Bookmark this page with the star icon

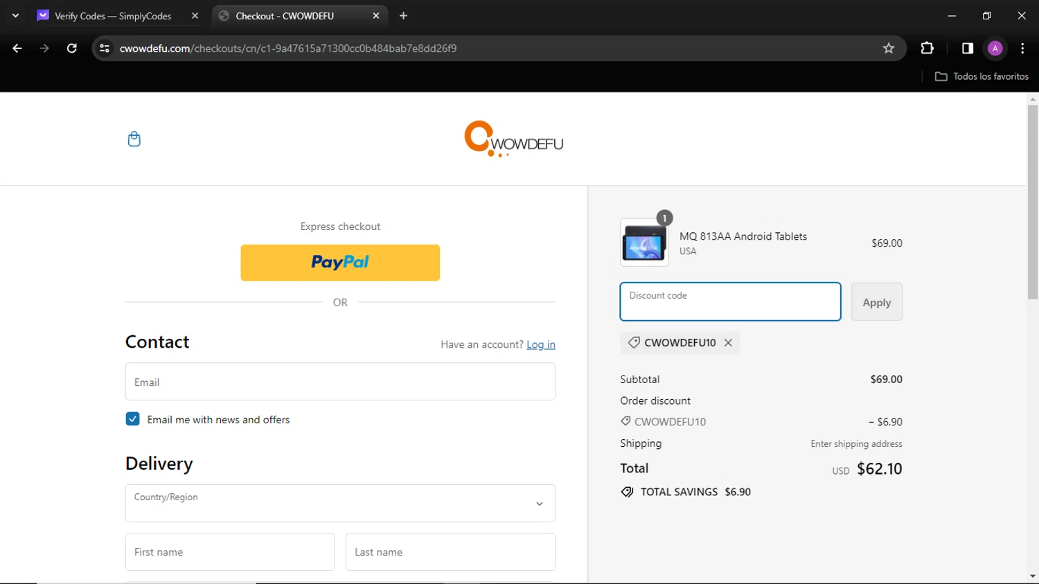[889, 48]
